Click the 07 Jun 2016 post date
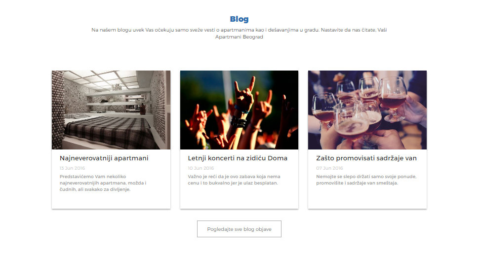 point(329,168)
